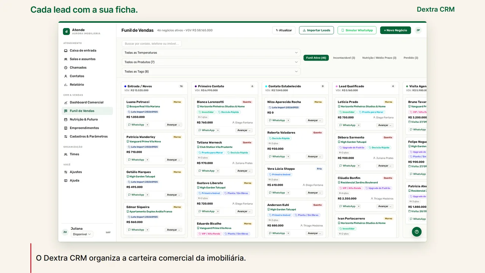
Task: Click Importar Leads button
Action: pyautogui.click(x=316, y=30)
